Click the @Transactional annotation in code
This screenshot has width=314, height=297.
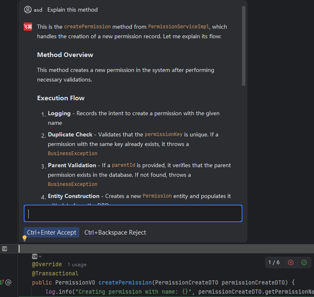55,273
